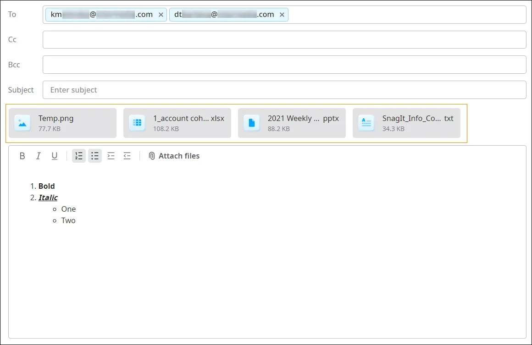The width and height of the screenshot is (532, 345).
Task: Open the SnagIt_Info txt attachment
Action: coord(406,123)
